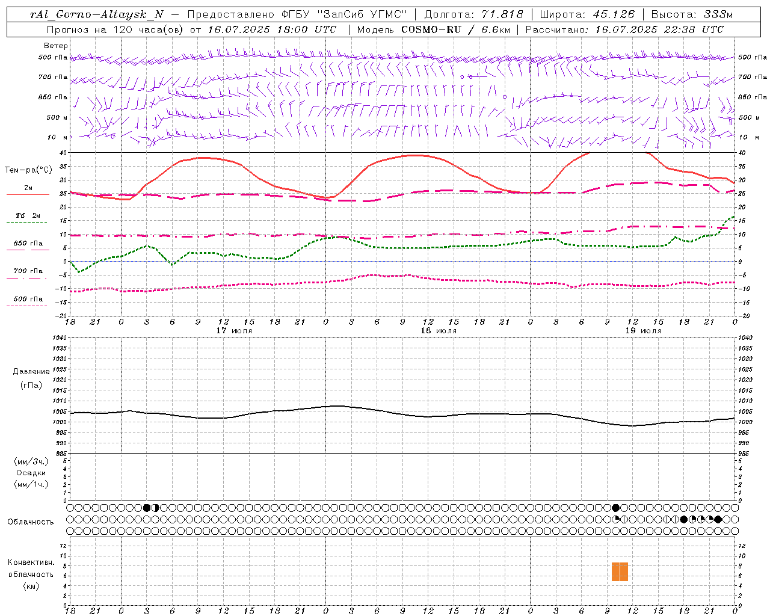Click middle-row quarter-filled circle at 10h 19 июля
This screenshot has height=616, width=770.
pos(615,519)
